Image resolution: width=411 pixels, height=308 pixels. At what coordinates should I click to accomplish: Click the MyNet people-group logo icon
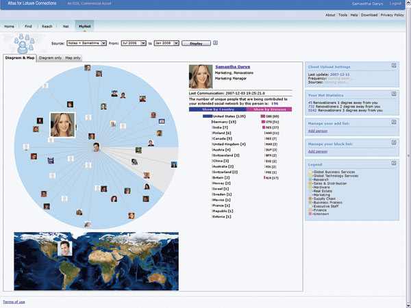(x=24, y=44)
